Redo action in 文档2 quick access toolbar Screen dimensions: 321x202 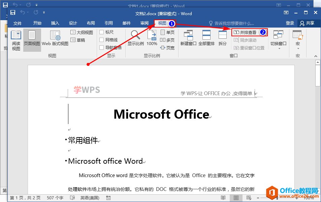point(36,12)
